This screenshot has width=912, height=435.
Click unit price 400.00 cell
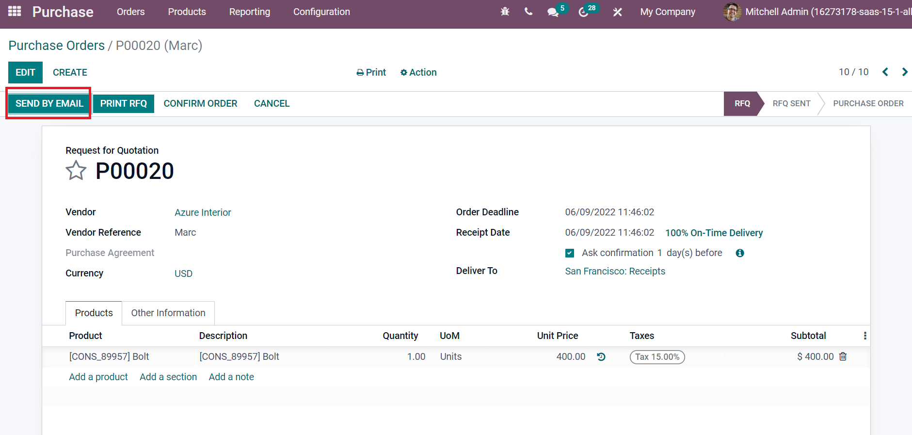[571, 356]
